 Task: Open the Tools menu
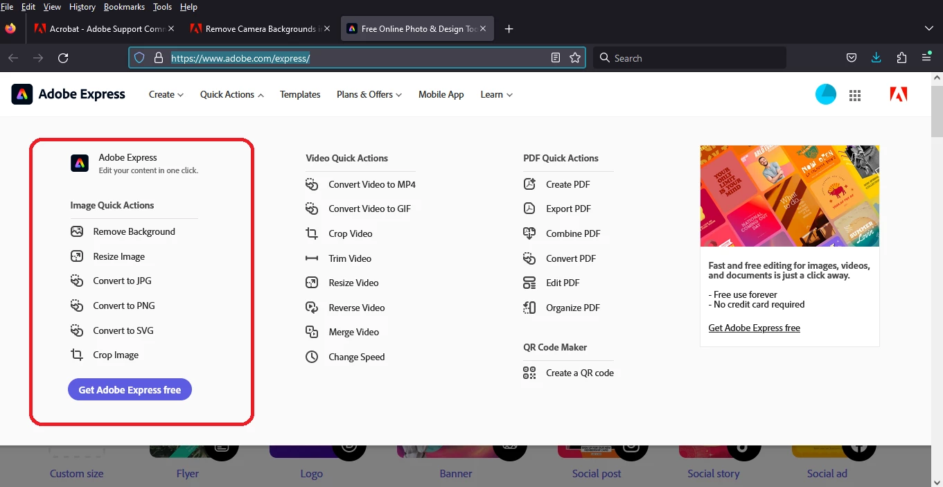coord(162,7)
